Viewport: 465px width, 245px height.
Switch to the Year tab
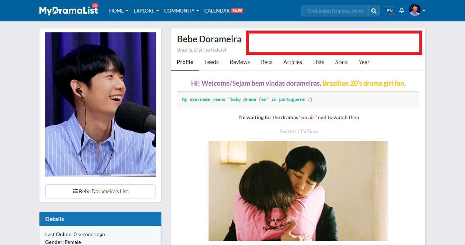pos(364,62)
